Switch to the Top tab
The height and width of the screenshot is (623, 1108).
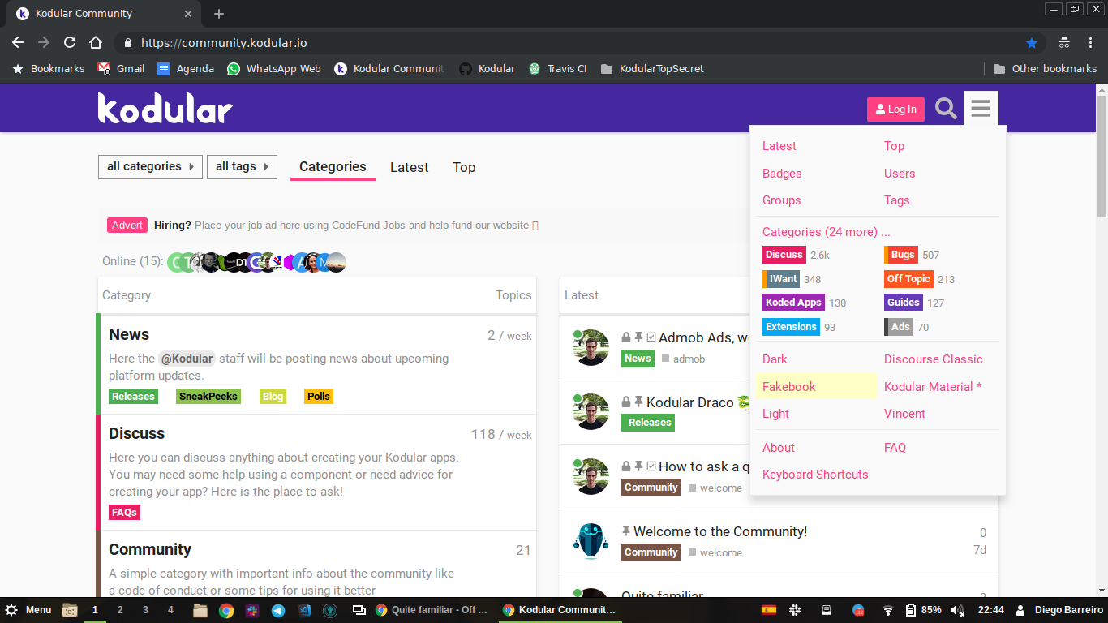click(x=464, y=167)
